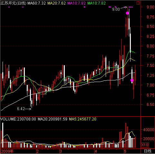Click the VOLUME:230708.00 label
Screen dimensions: 155x154
point(18,119)
